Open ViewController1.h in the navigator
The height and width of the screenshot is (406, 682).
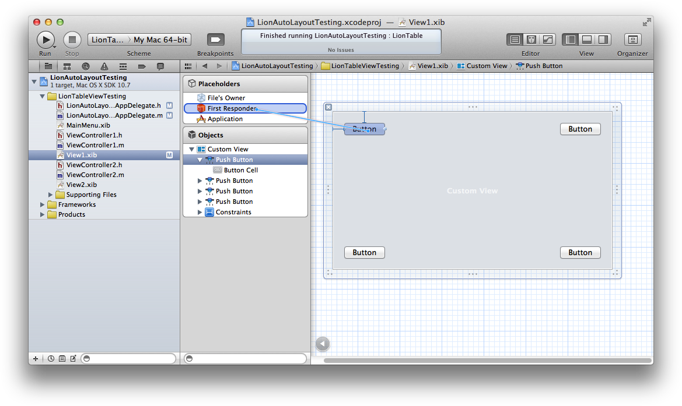point(104,136)
